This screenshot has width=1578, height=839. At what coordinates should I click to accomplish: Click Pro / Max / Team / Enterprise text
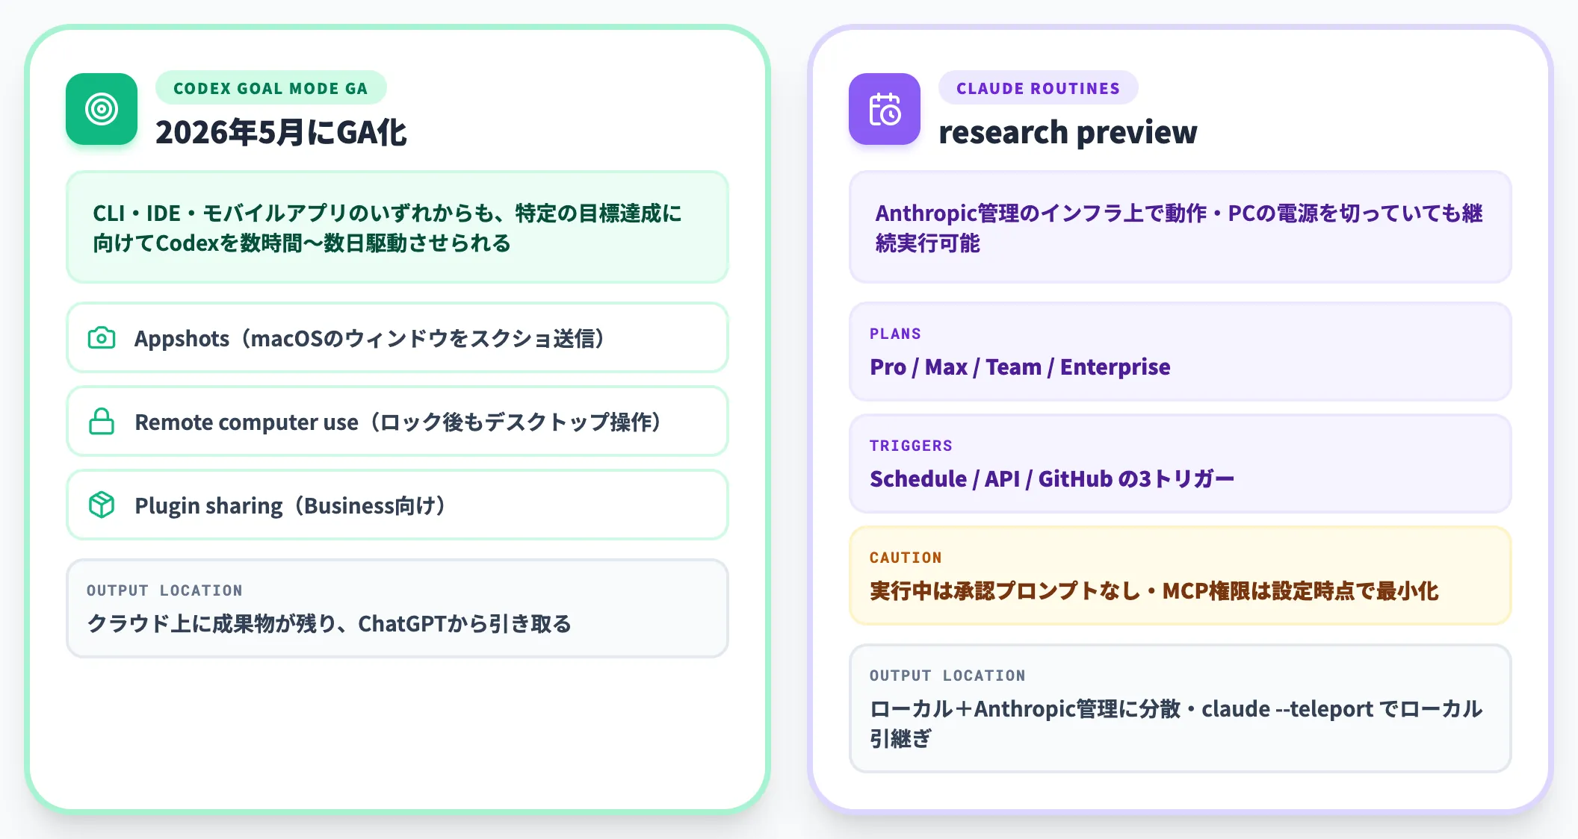click(x=1020, y=367)
